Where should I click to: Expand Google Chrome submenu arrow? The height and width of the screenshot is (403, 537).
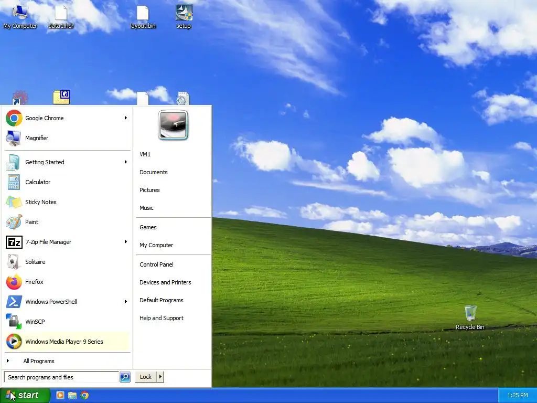point(126,118)
